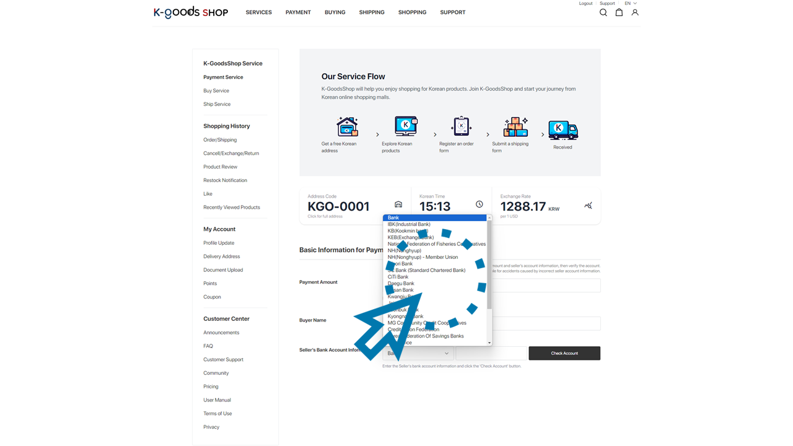The width and height of the screenshot is (793, 446).
Task: Open Product Review page
Action: (221, 167)
